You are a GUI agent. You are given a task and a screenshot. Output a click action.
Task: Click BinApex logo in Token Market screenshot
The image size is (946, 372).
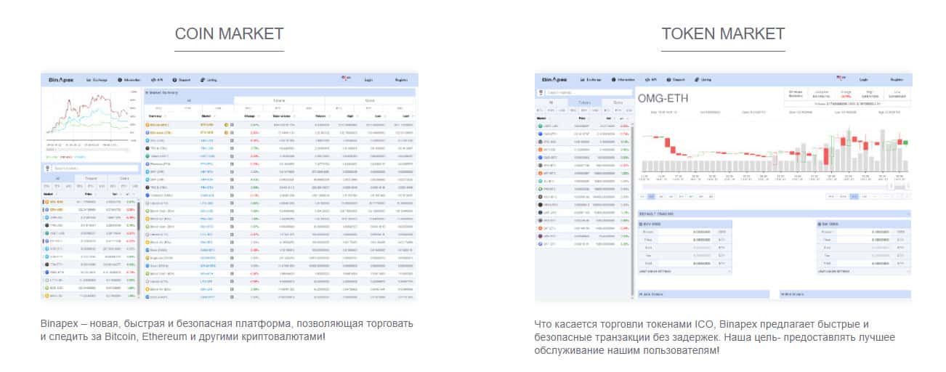554,79
